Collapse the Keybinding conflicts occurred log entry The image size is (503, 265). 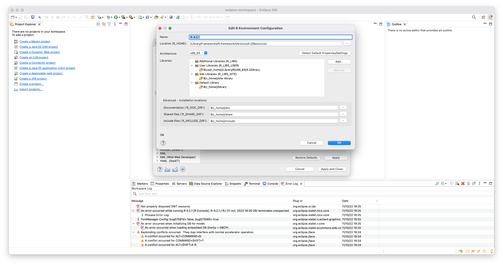click(x=133, y=232)
